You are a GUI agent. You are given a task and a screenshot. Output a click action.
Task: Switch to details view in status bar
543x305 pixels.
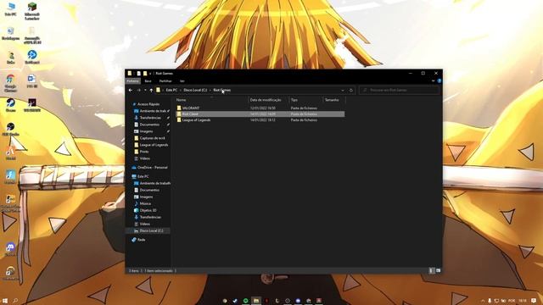pos(432,270)
